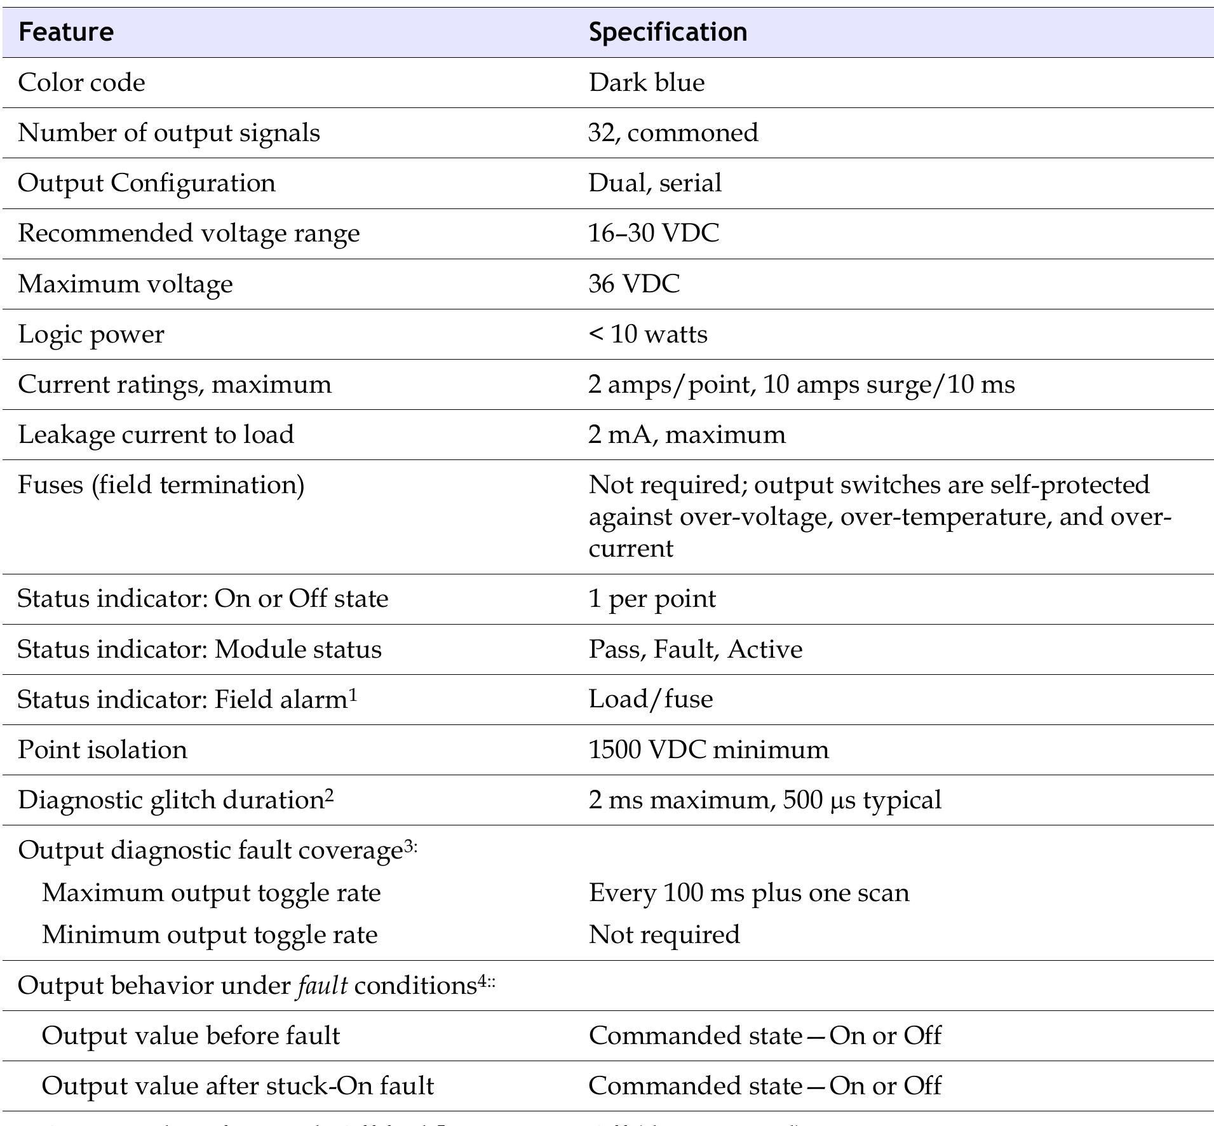This screenshot has height=1126, width=1214.
Task: Click the Output value after stuck-On fault label
Action: point(238,1086)
